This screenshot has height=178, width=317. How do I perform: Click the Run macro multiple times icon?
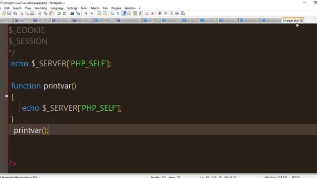click(x=177, y=13)
